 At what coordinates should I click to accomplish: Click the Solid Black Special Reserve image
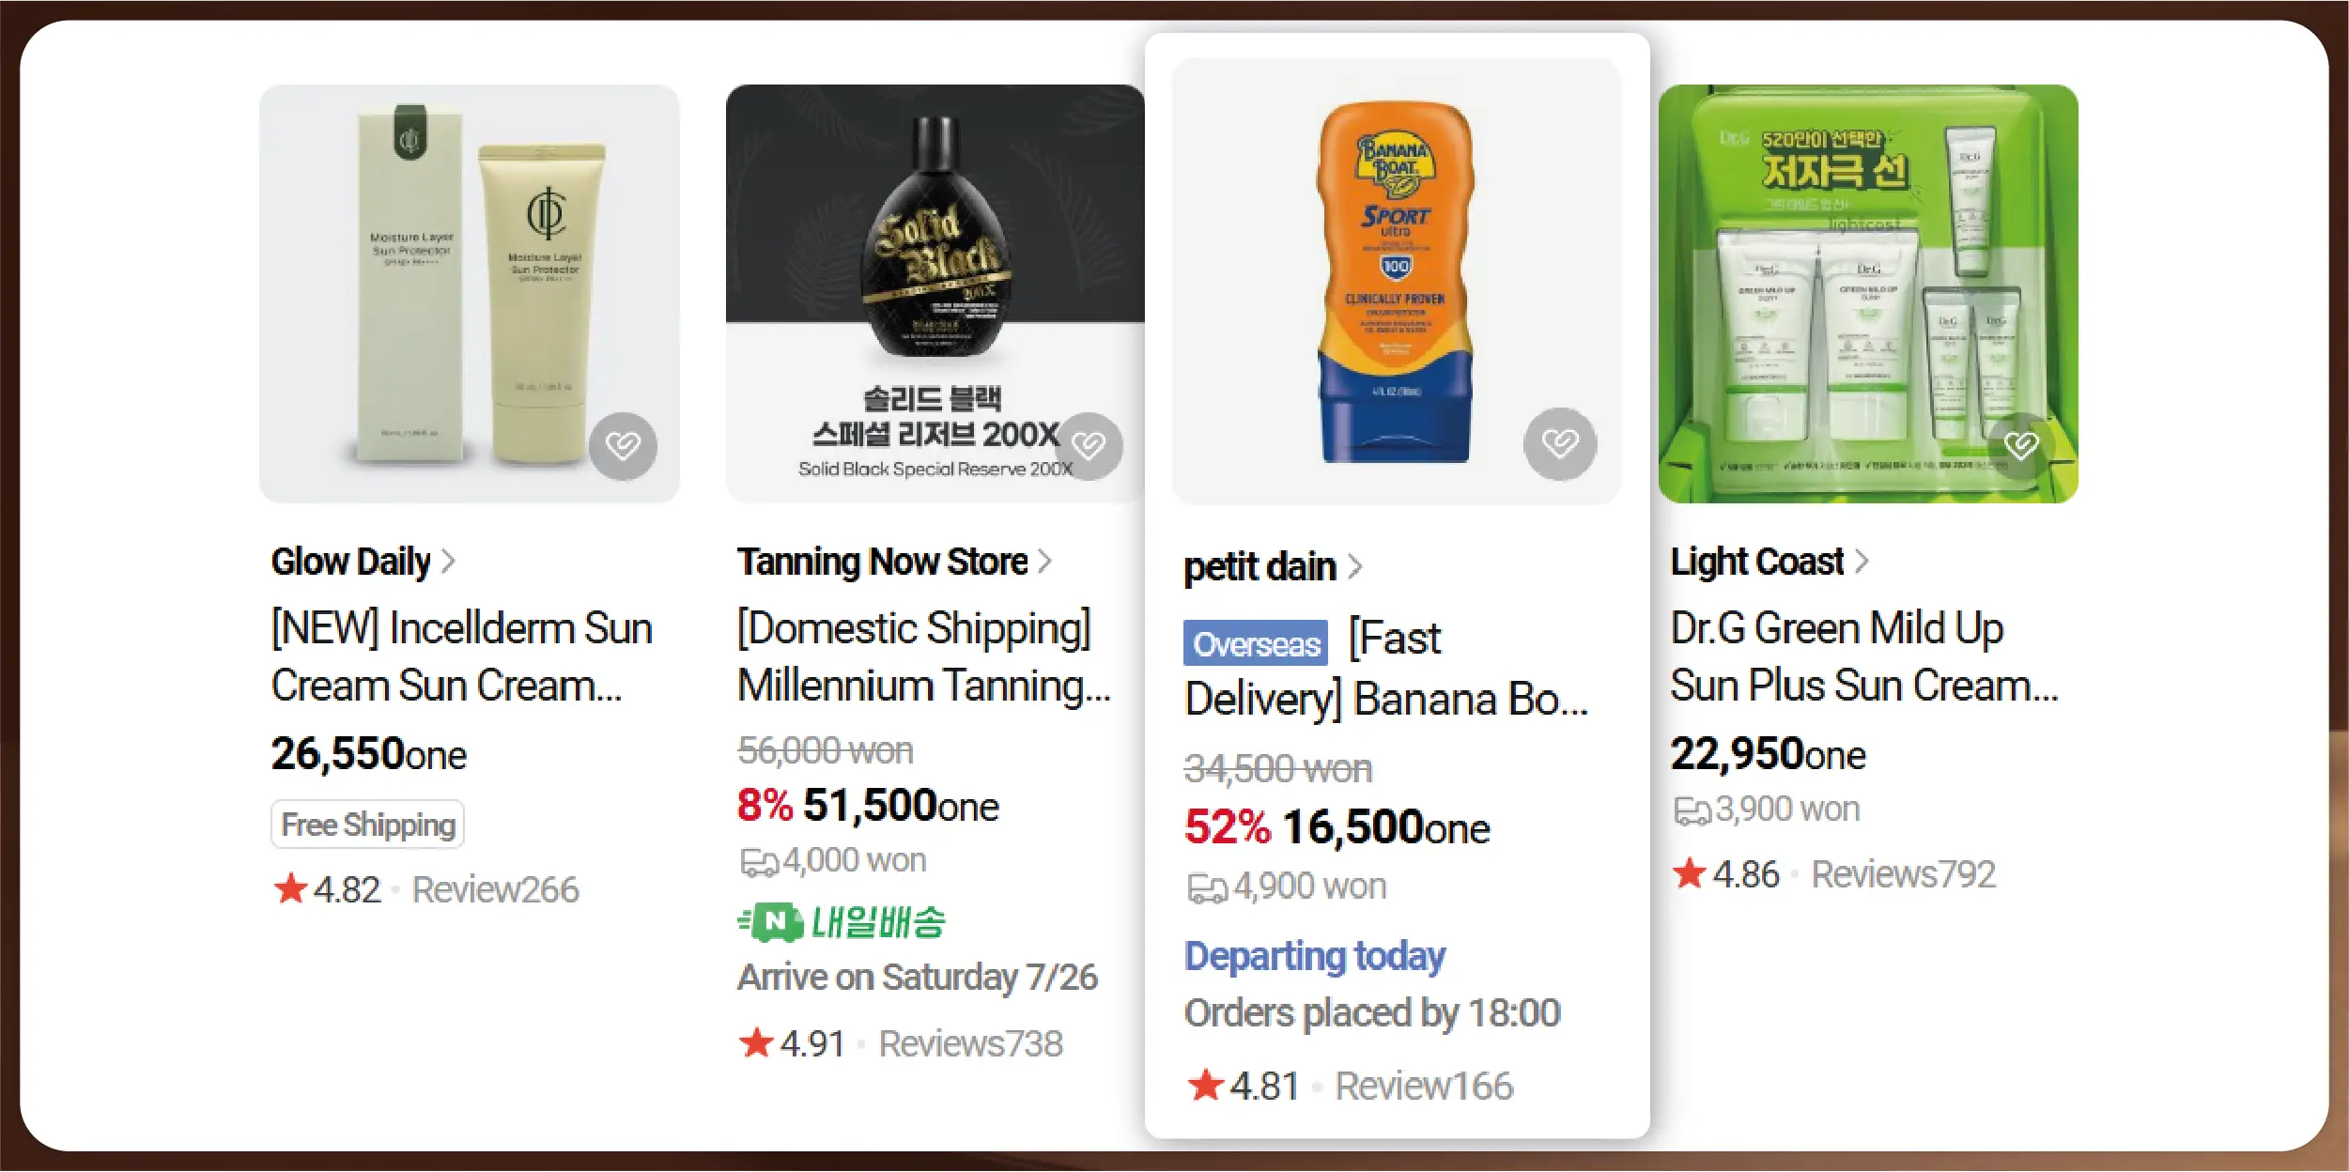click(x=934, y=293)
